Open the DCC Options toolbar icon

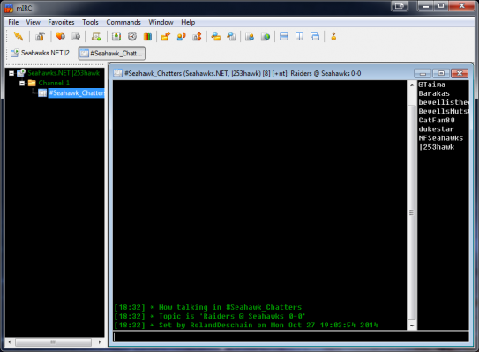pyautogui.click(x=197, y=37)
